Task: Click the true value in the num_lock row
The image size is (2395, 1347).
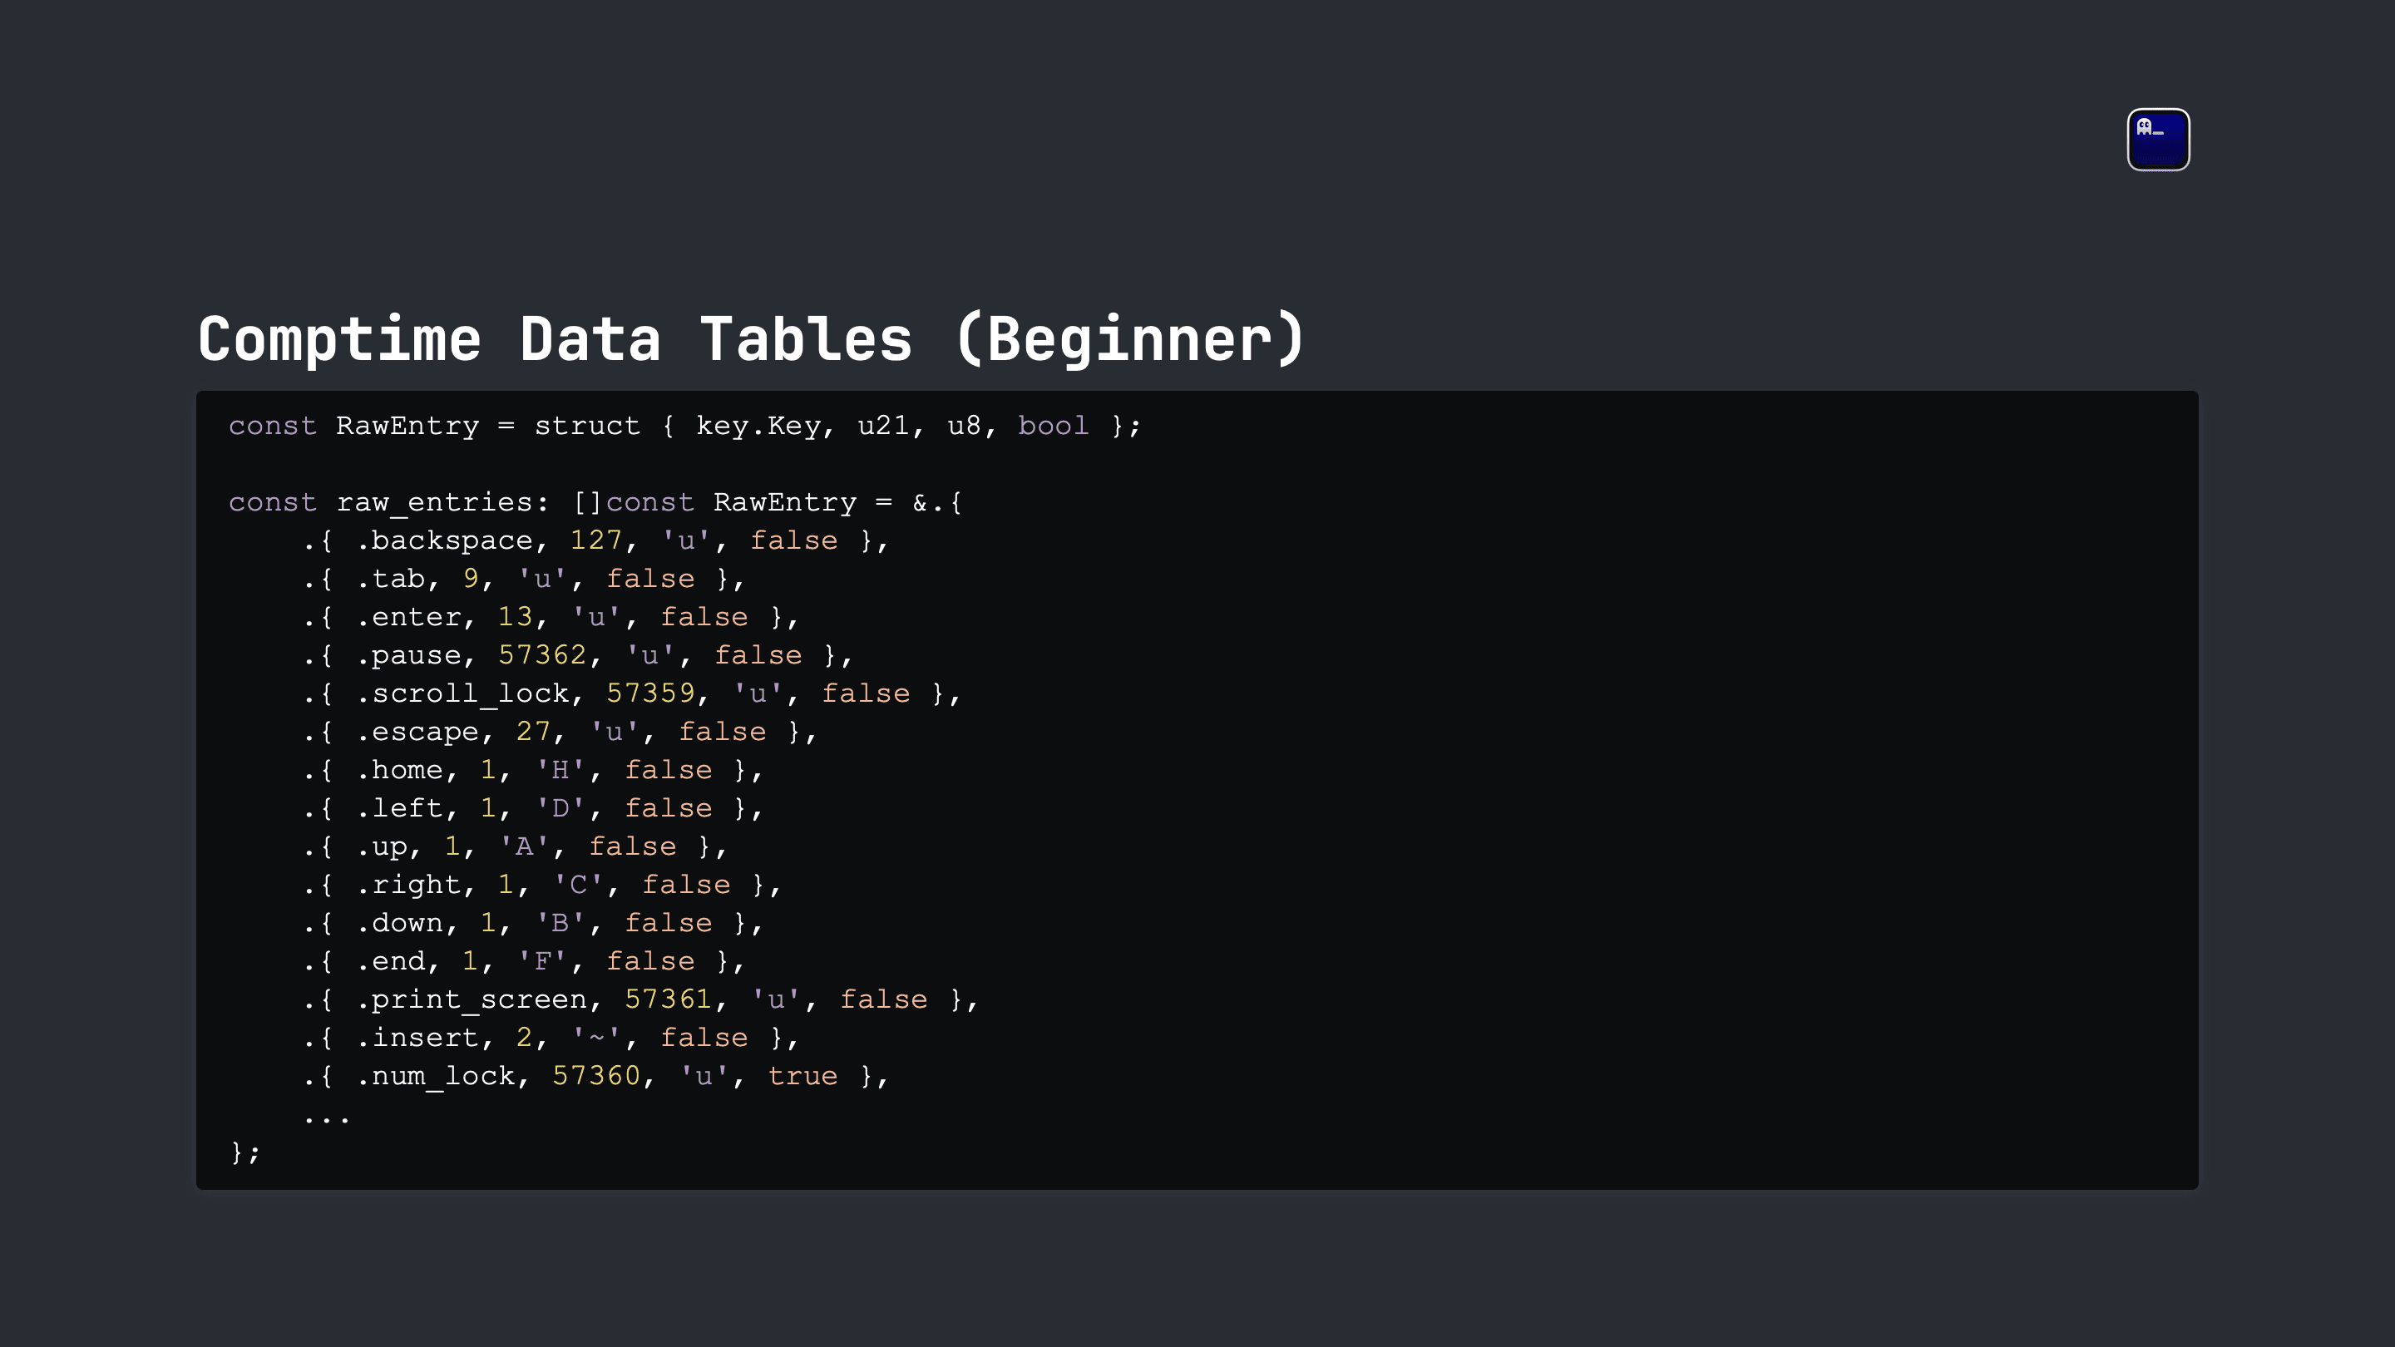Action: (x=802, y=1077)
